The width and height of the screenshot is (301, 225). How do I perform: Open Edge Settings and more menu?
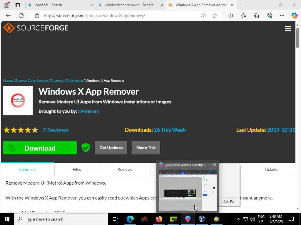click(x=282, y=16)
